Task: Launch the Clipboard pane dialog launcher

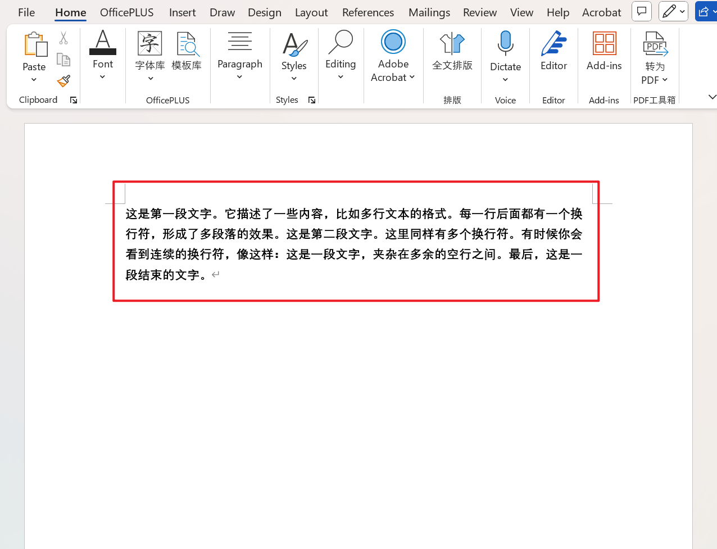Action: click(74, 100)
